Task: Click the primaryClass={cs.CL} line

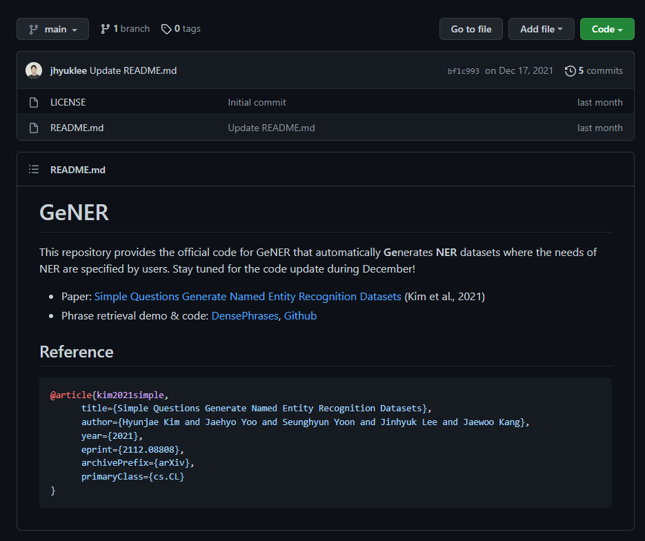Action: coord(133,476)
